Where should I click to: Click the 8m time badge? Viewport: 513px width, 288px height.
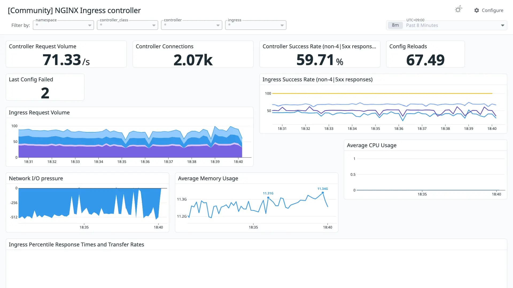(x=395, y=25)
